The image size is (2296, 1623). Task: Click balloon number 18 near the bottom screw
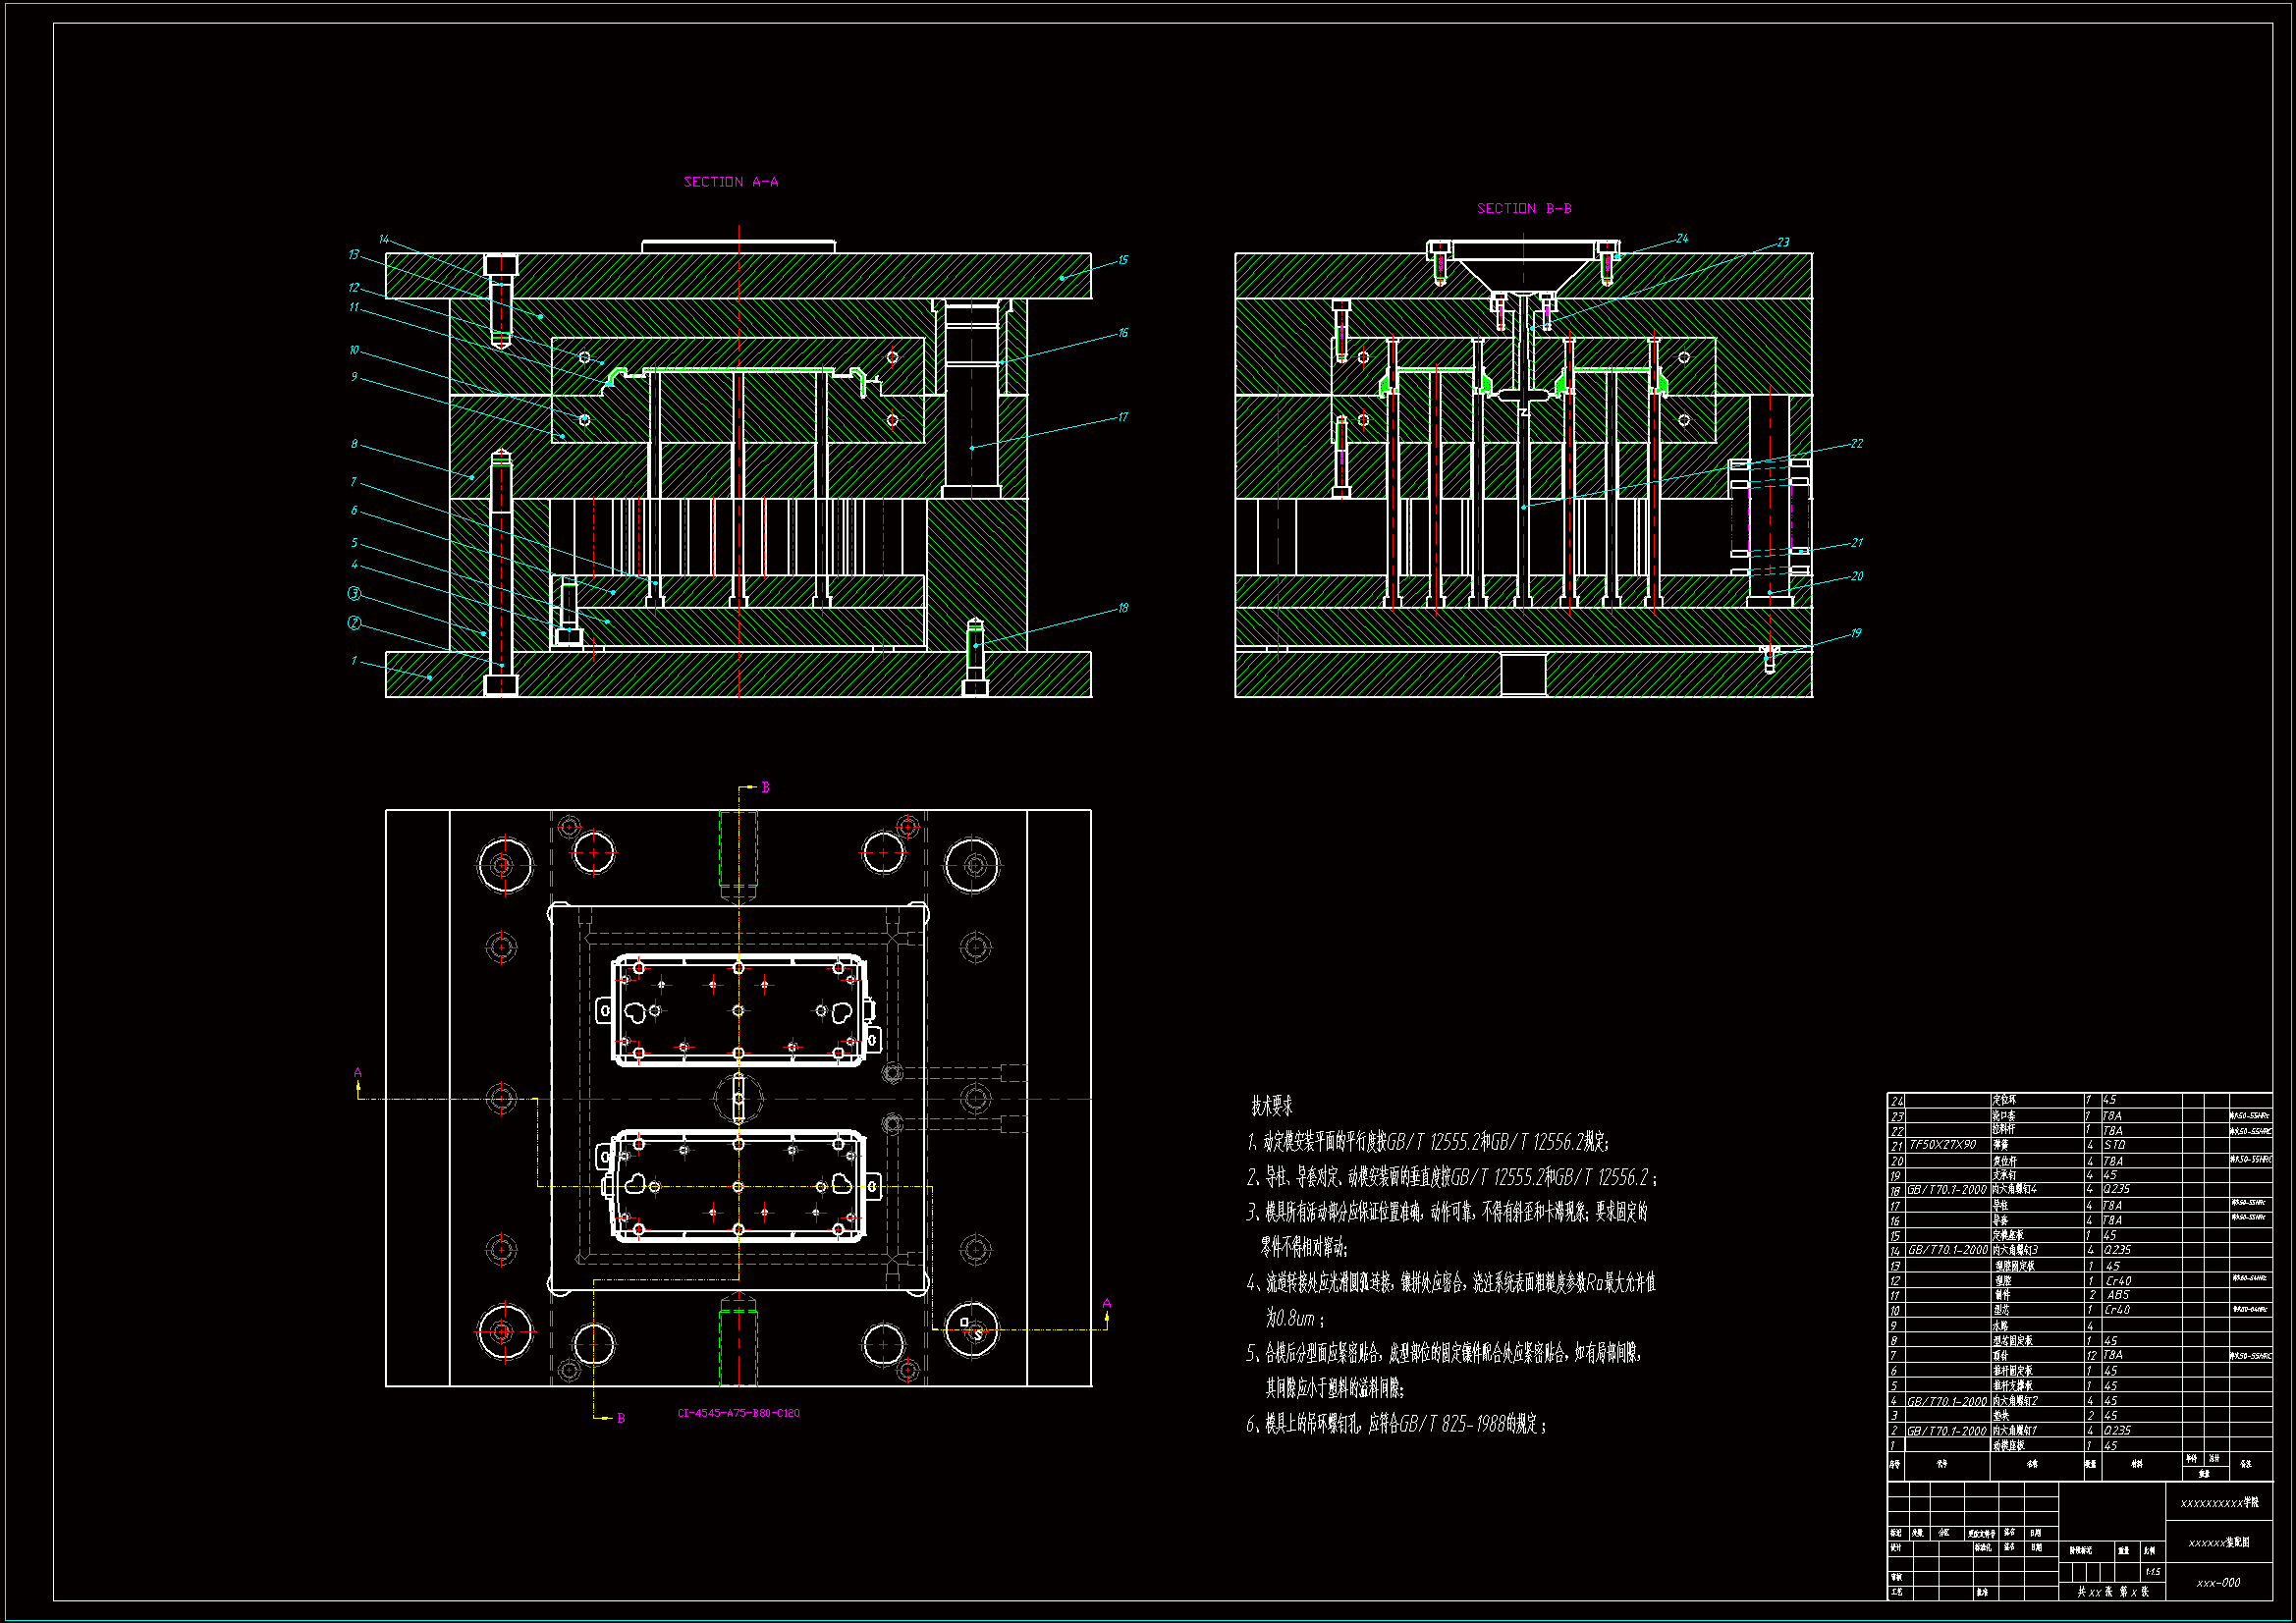[x=1122, y=608]
